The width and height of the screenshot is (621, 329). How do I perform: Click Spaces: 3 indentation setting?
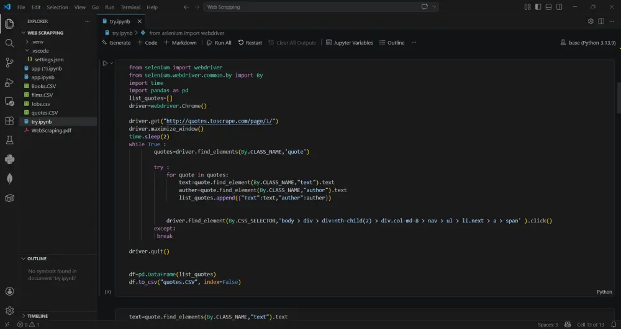point(548,325)
